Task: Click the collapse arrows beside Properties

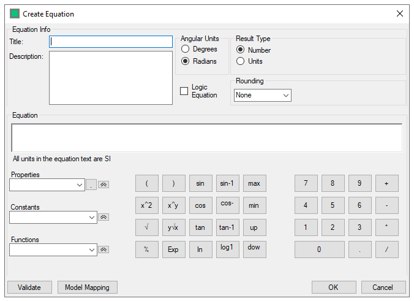Action: point(104,185)
